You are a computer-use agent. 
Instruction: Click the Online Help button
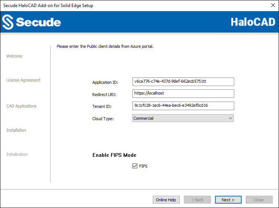[166, 199]
